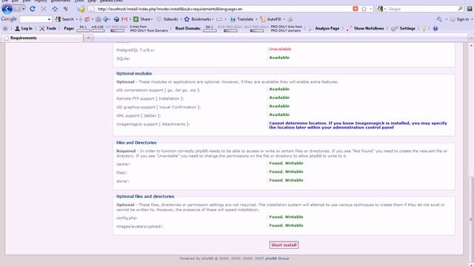Click the AutoFill toolbar button
Image resolution: width=474 pixels, height=266 pixels.
coord(270,19)
